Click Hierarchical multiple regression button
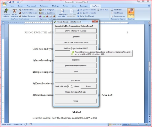The height and width of the screenshot is (127, 152). [x=76, y=66]
